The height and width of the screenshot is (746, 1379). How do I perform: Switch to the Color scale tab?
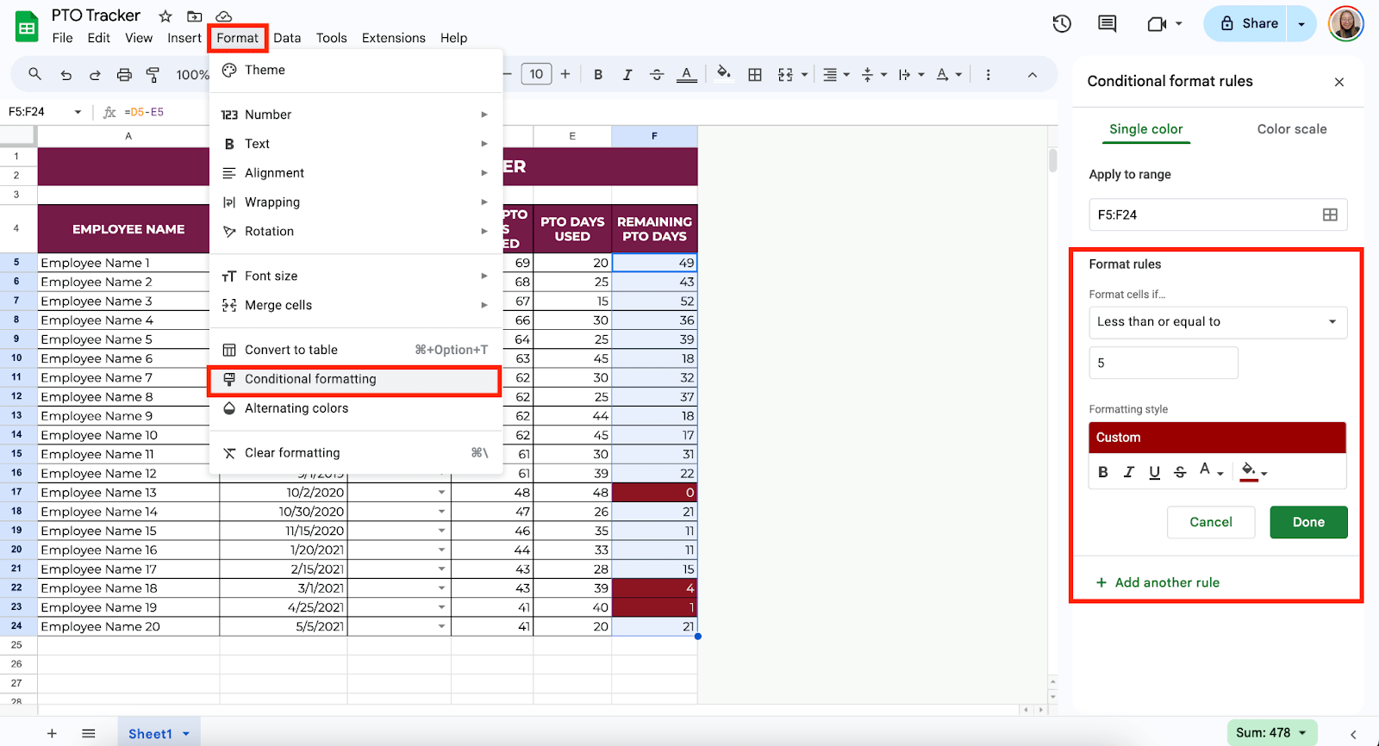coord(1291,129)
